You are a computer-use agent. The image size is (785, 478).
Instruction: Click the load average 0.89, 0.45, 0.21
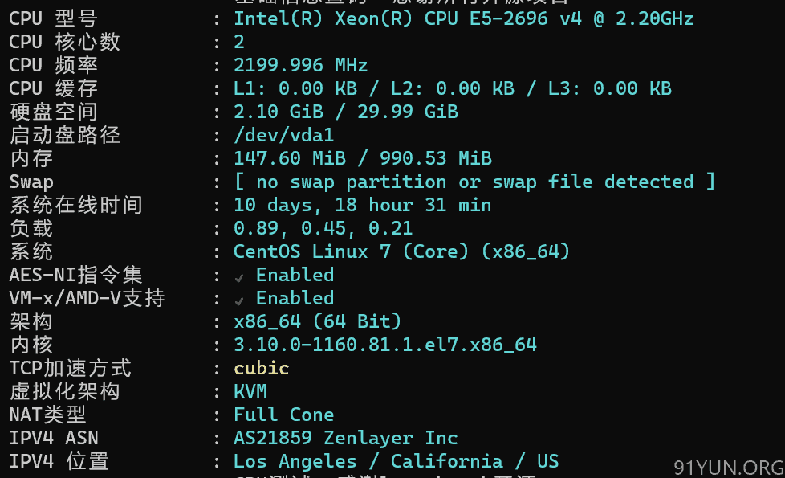(x=323, y=228)
